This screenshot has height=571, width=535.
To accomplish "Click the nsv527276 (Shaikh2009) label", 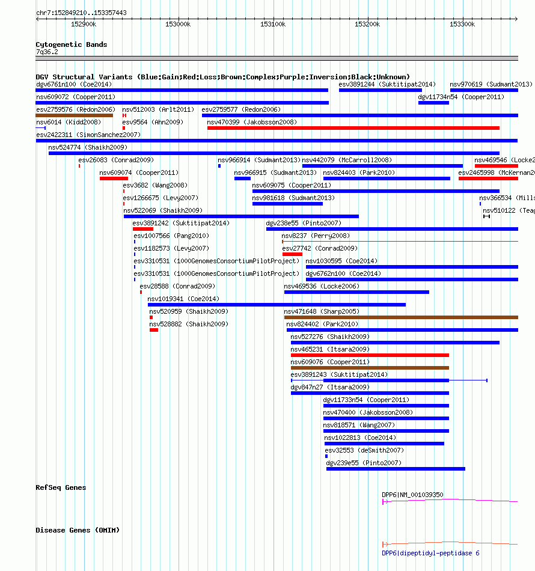I will tap(330, 337).
